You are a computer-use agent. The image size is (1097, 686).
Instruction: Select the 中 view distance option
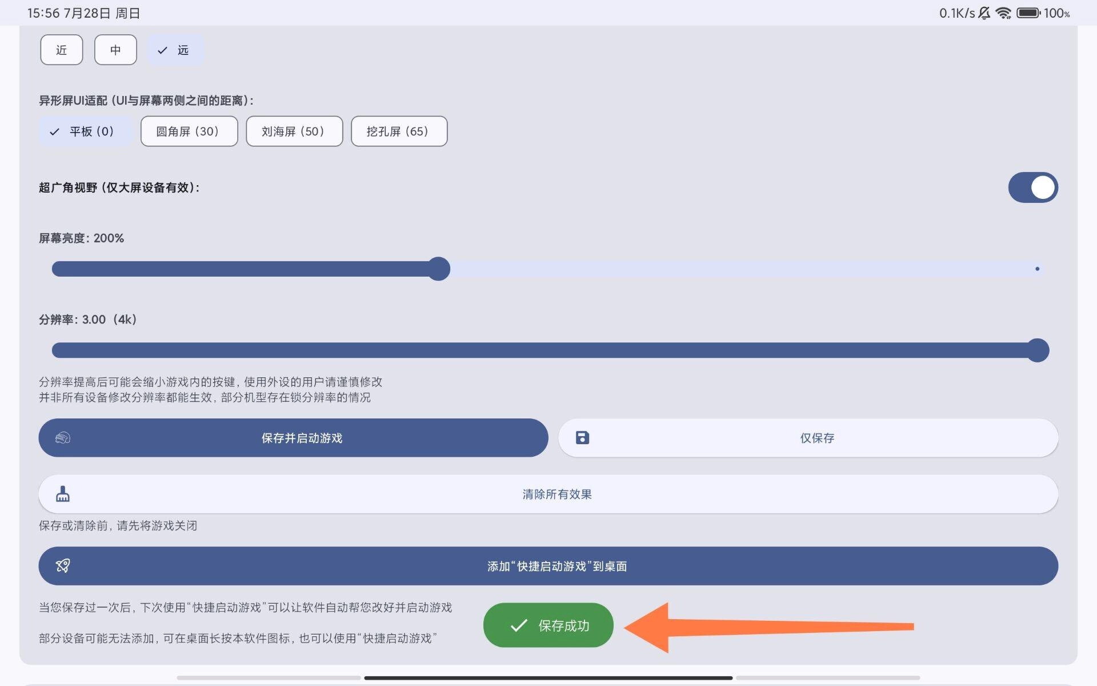pos(115,50)
